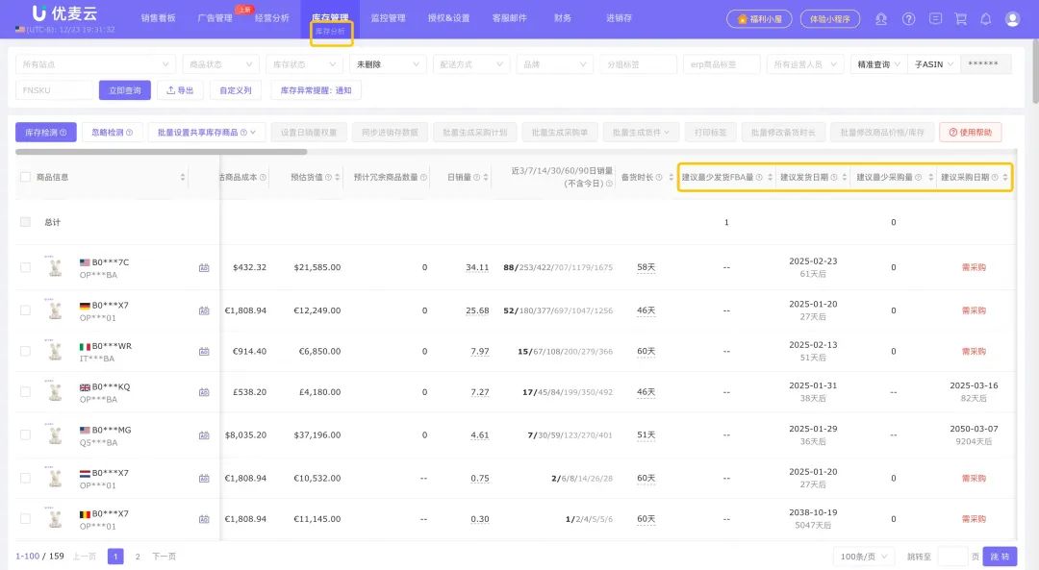This screenshot has width=1039, height=570.
Task: Open the message list icon in header
Action: [936, 18]
